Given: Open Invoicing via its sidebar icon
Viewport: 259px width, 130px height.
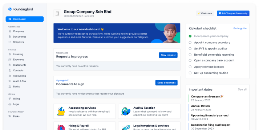Looking at the screenshot, I should (10, 54).
